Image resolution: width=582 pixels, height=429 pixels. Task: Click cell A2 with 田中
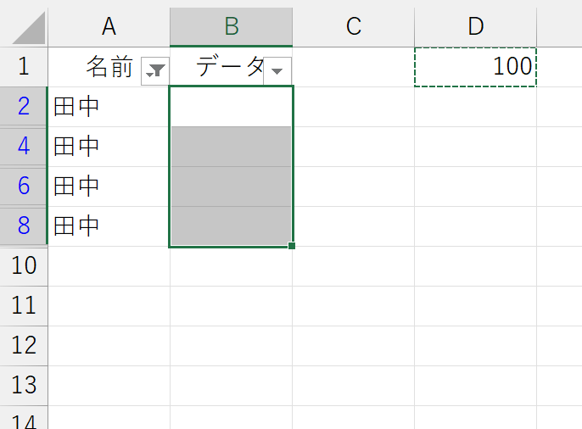click(x=109, y=107)
